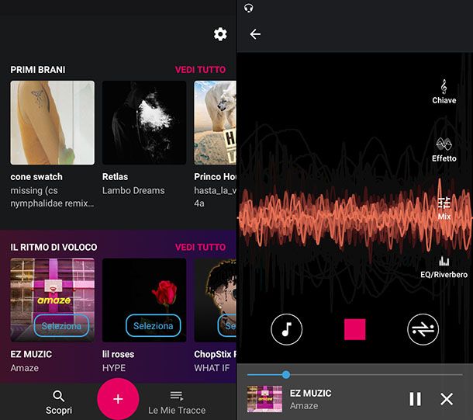
Task: Tap the 'Lambo Dreams' track title
Action: [133, 190]
